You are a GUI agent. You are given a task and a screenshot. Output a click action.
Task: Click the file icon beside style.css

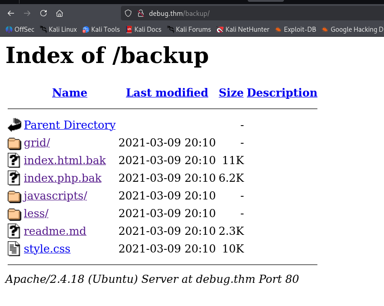[x=14, y=248]
